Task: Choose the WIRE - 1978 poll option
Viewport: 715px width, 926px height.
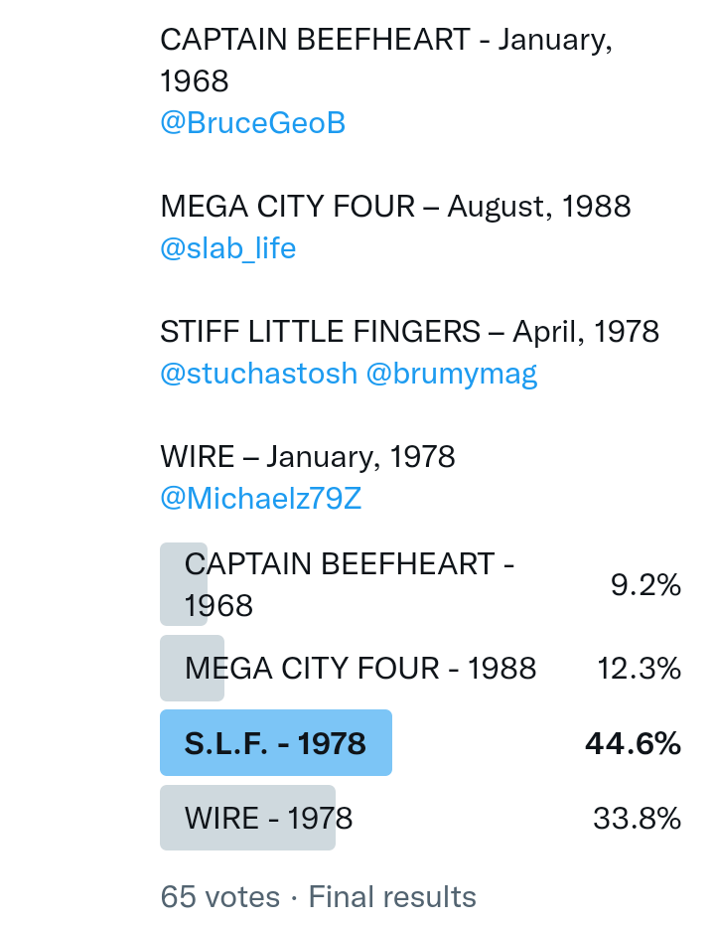Action: pyautogui.click(x=268, y=818)
